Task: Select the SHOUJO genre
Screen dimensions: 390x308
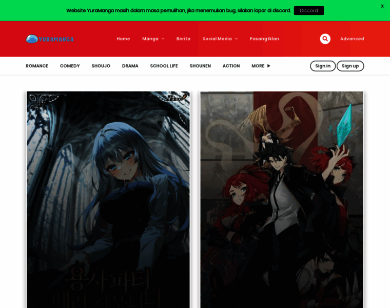Action: tap(101, 66)
